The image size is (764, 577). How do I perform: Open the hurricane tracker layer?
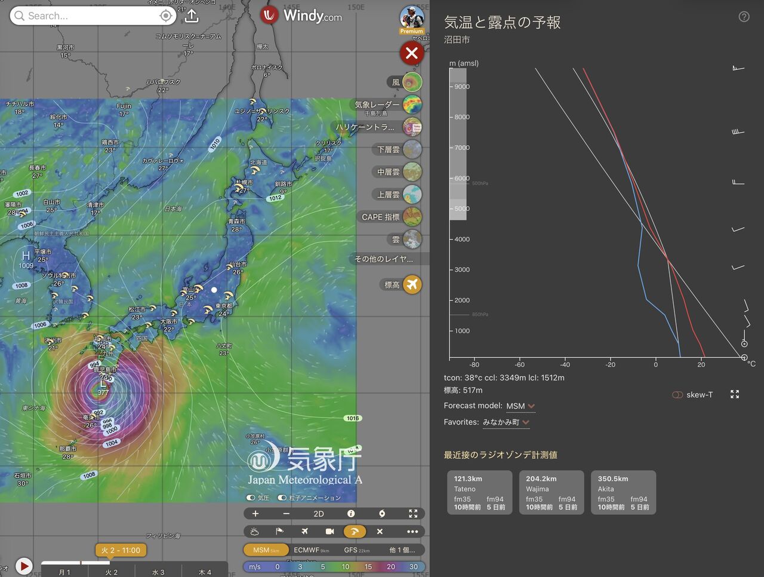pos(412,127)
